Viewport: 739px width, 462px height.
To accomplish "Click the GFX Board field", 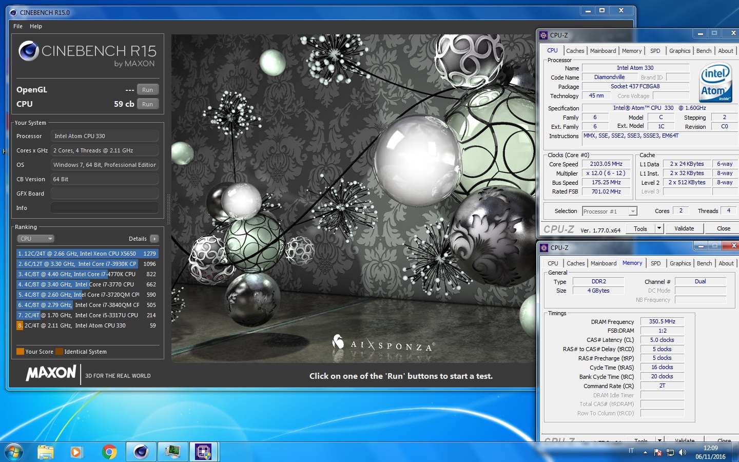I will pyautogui.click(x=105, y=194).
